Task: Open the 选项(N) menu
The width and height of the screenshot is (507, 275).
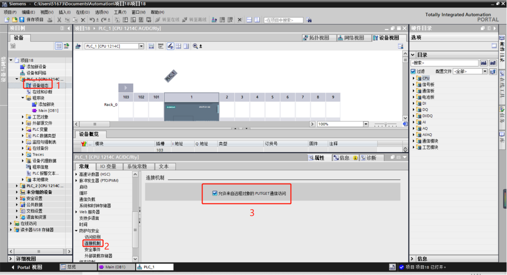Action: [102, 12]
